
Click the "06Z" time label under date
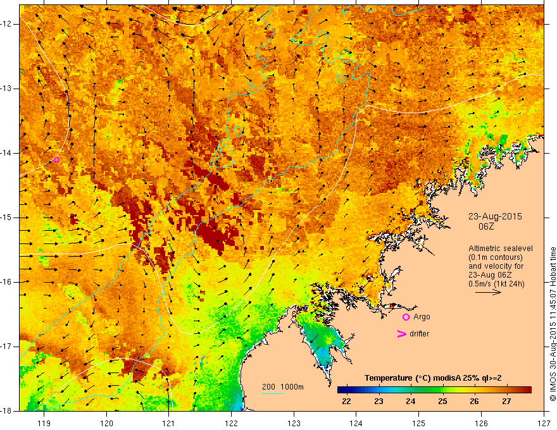click(486, 226)
